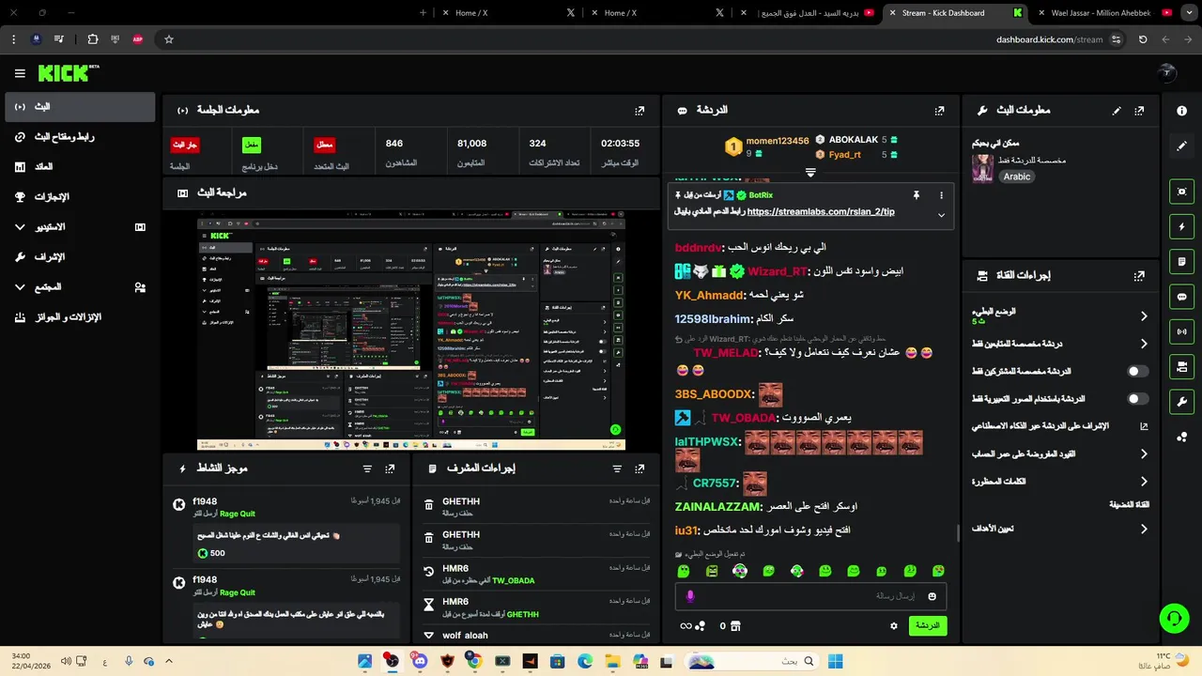Click the info icon in right sidebar
The image size is (1202, 676).
[x=1181, y=111]
